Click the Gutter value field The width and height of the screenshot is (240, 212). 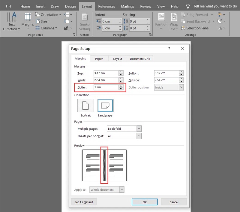(x=106, y=87)
